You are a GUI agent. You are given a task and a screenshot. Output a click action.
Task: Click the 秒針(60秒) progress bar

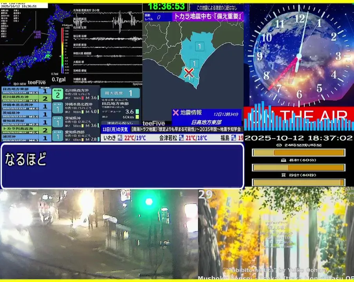pyautogui.click(x=298, y=183)
